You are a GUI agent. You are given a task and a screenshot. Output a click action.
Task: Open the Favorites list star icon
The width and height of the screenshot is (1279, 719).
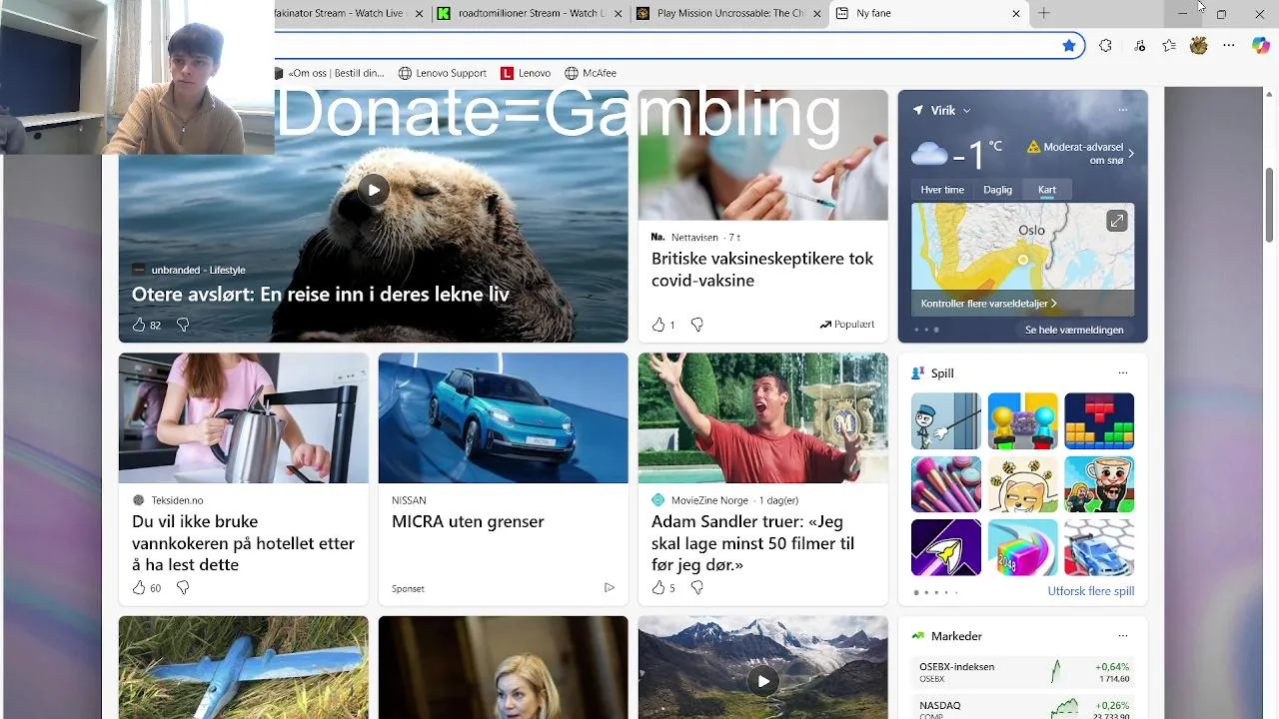tap(1169, 45)
